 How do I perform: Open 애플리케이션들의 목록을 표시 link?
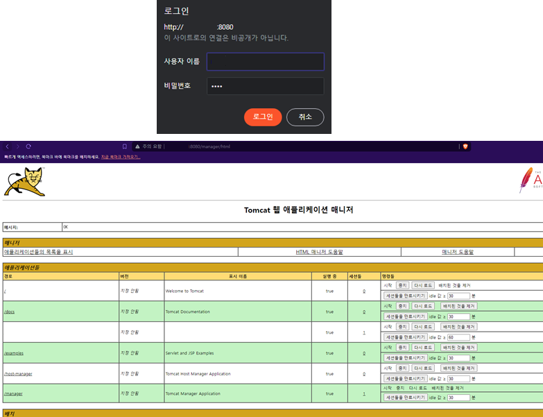coord(38,252)
